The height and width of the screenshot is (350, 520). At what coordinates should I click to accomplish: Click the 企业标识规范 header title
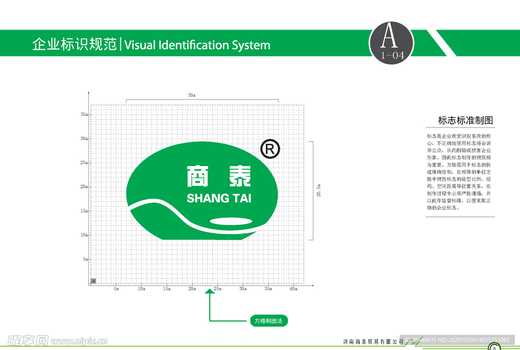coord(75,44)
